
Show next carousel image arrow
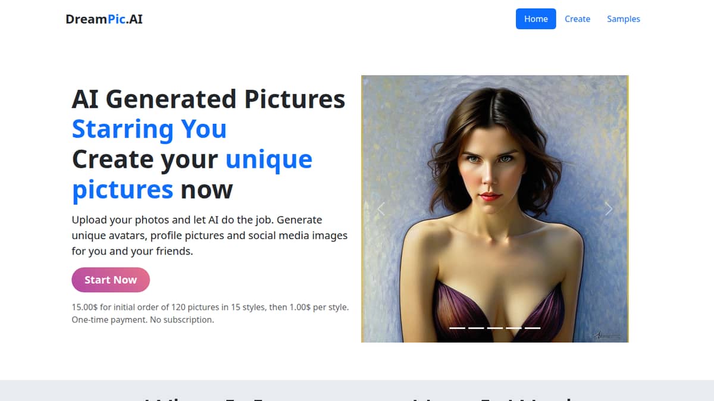pos(609,209)
